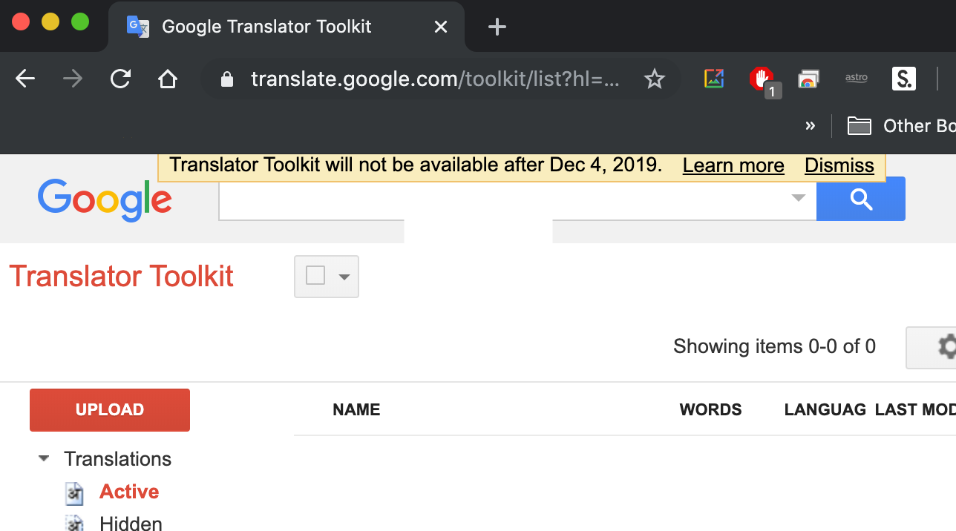
Task: Dismiss the shutdown notice banner
Action: pos(839,165)
